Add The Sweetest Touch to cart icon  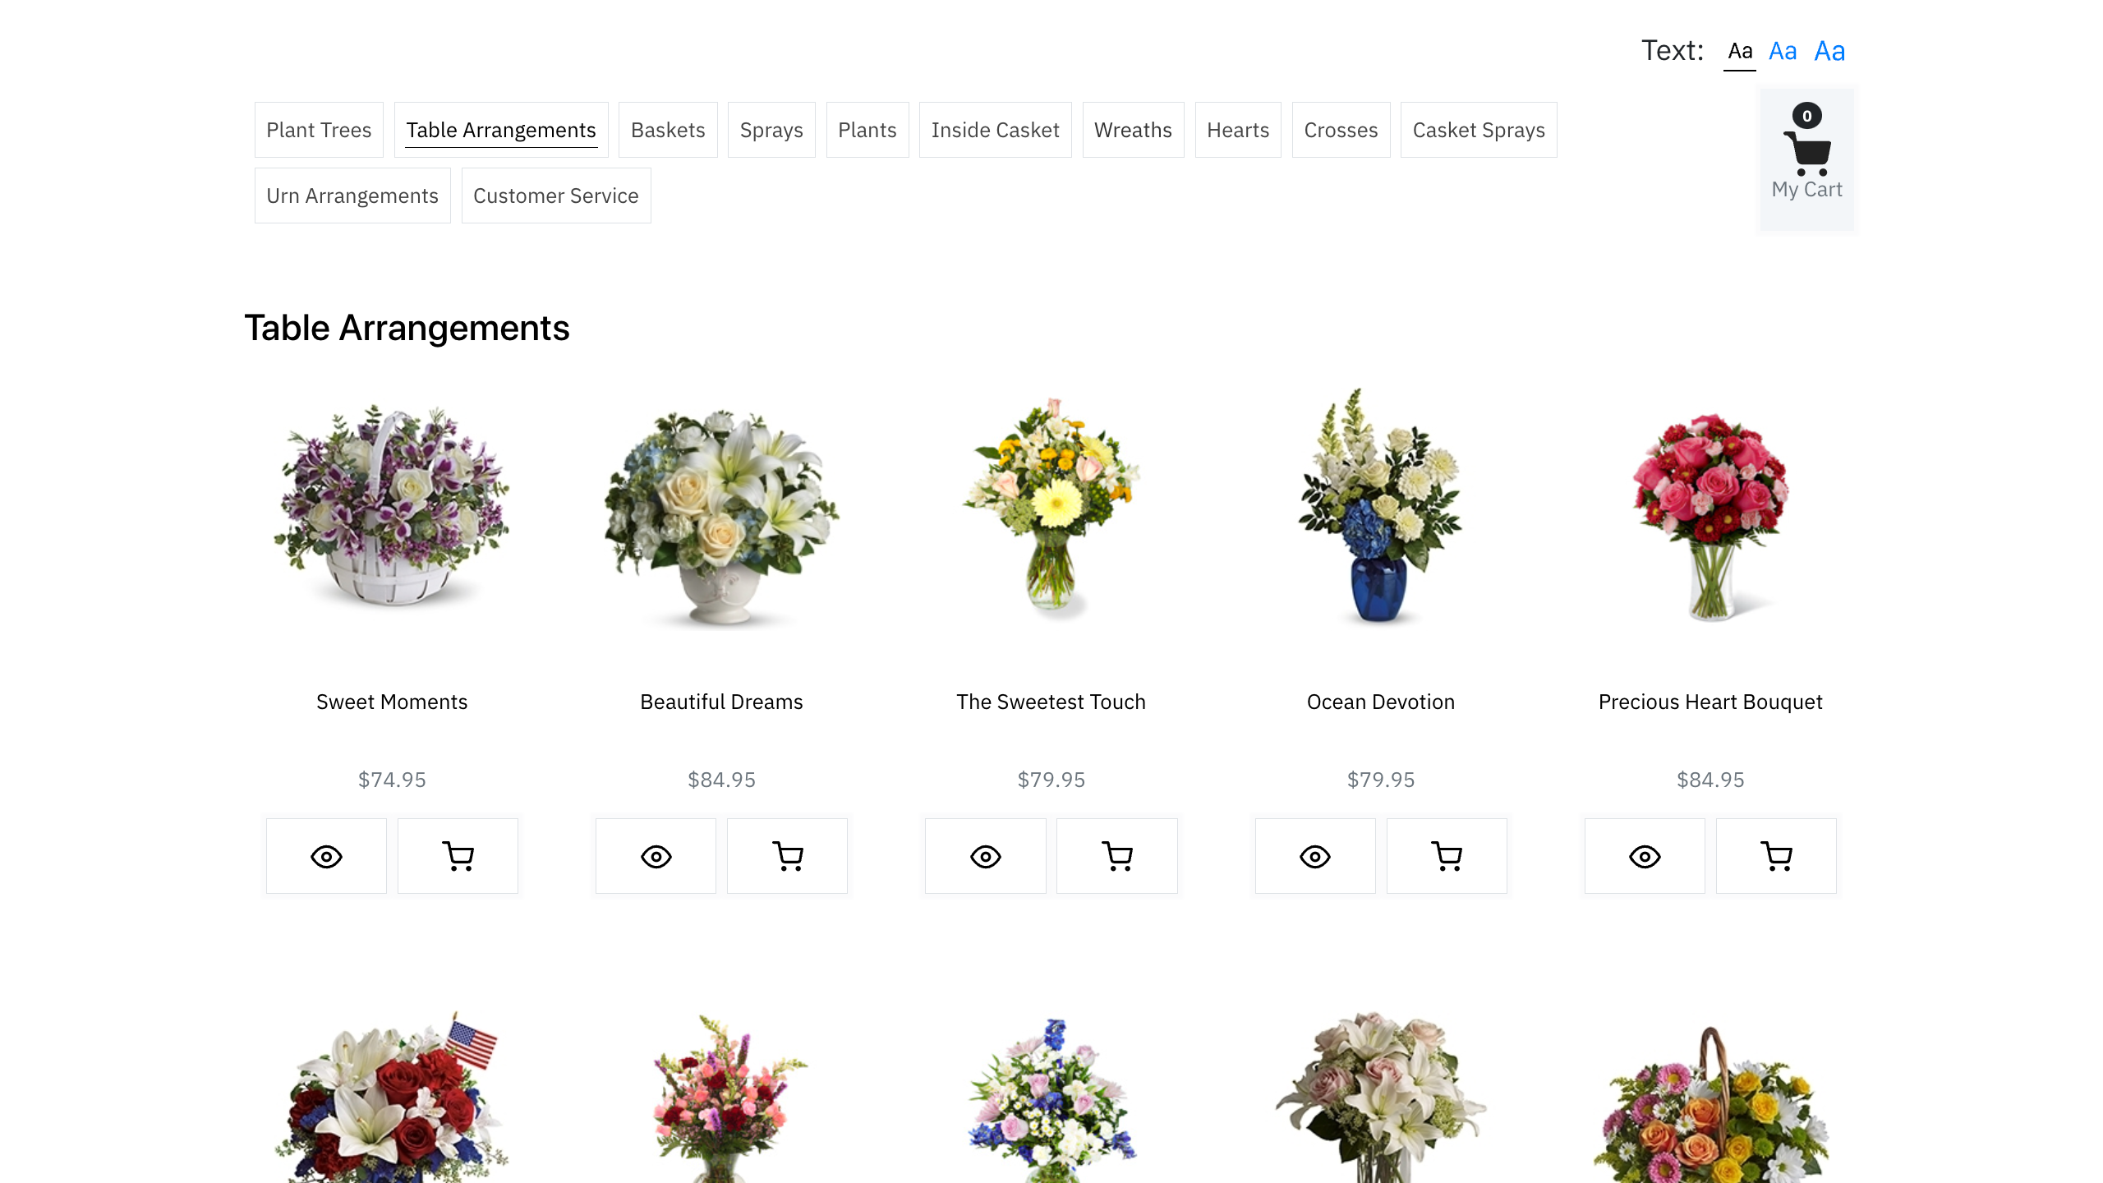[1116, 856]
